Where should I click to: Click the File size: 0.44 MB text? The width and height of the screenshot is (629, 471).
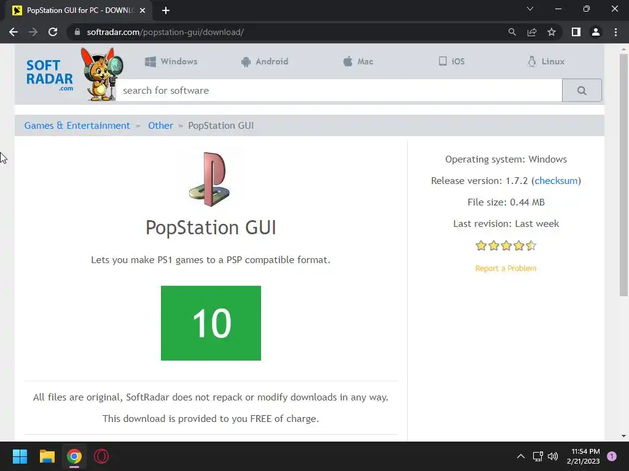point(506,202)
